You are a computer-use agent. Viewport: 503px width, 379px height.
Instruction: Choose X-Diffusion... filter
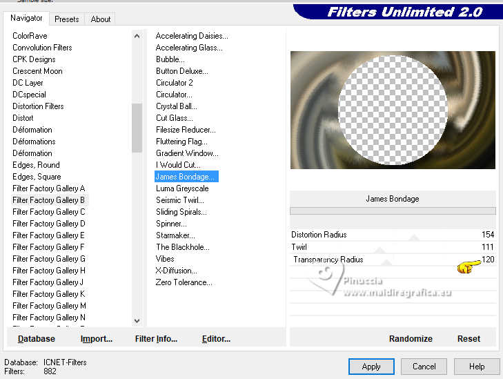pos(176,271)
